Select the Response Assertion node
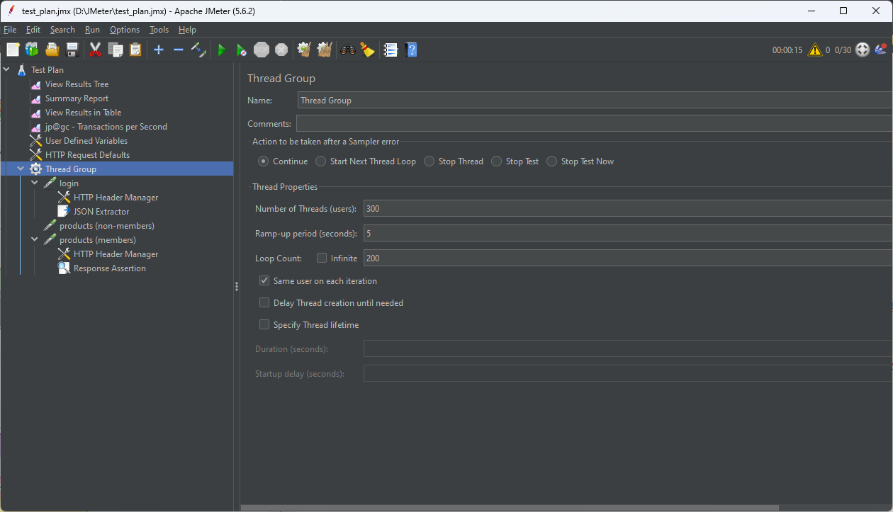Image resolution: width=893 pixels, height=512 pixels. point(109,268)
